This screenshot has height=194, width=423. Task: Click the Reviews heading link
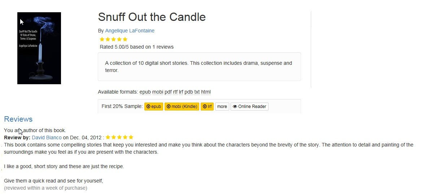(18, 119)
